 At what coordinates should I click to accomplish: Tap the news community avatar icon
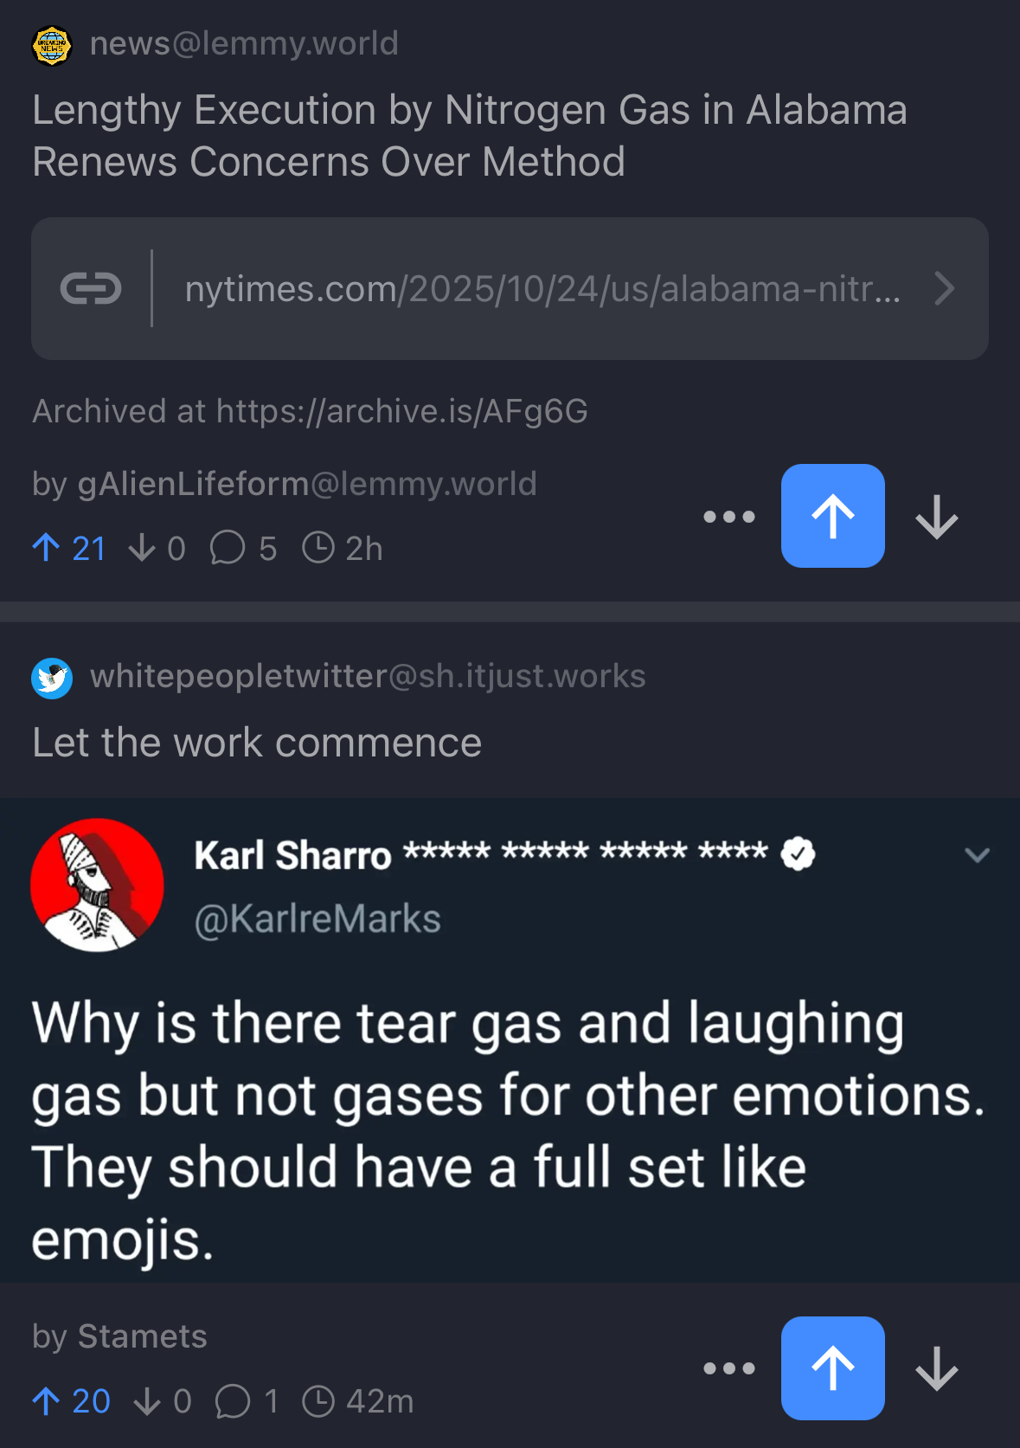click(52, 45)
